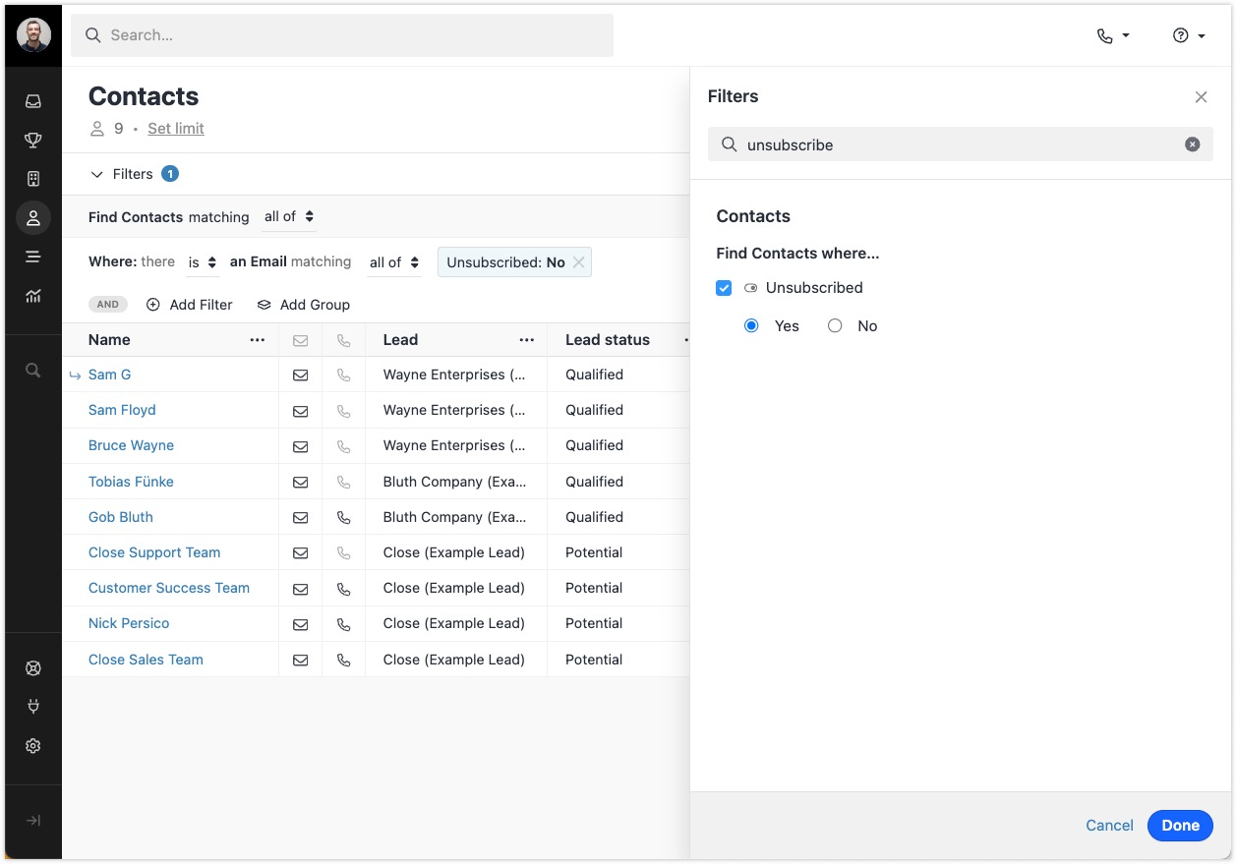Select the No radio option

(835, 326)
